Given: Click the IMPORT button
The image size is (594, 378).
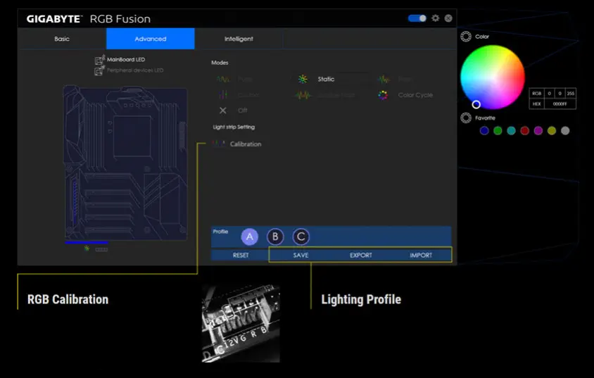Looking at the screenshot, I should (x=421, y=255).
